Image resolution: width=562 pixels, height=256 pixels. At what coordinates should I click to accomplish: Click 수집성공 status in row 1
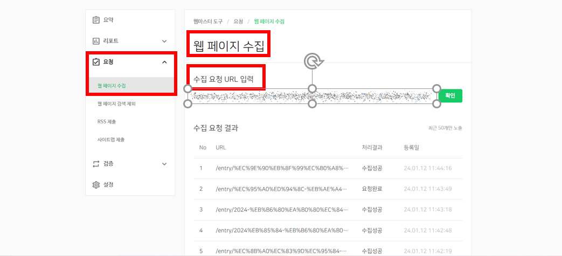[372, 168]
